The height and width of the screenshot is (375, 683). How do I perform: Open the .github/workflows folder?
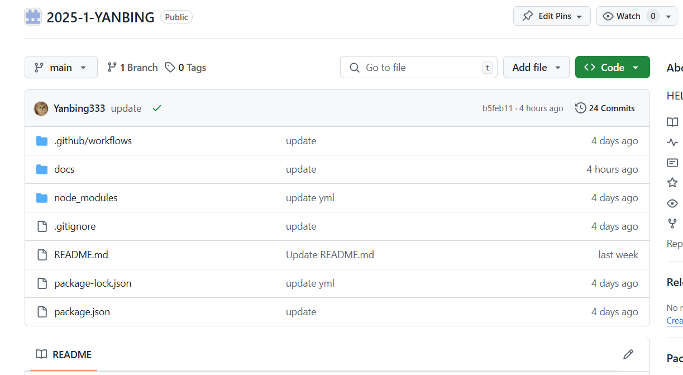[93, 141]
